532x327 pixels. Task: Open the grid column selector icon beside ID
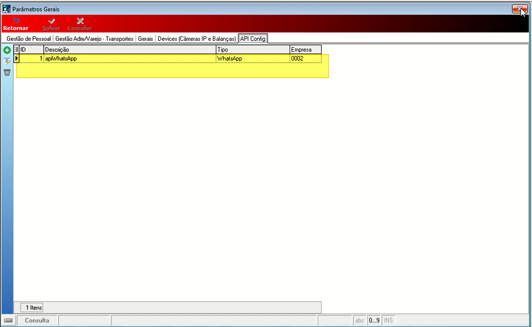[16, 50]
